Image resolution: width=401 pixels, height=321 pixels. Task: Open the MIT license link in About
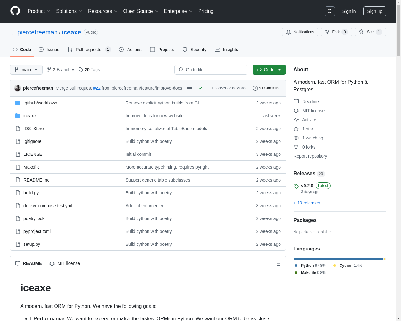(x=309, y=111)
